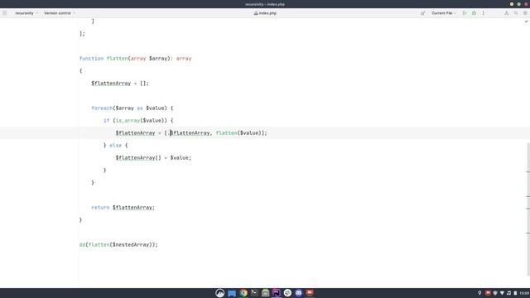Open the clock showing 15:59

[524, 293]
